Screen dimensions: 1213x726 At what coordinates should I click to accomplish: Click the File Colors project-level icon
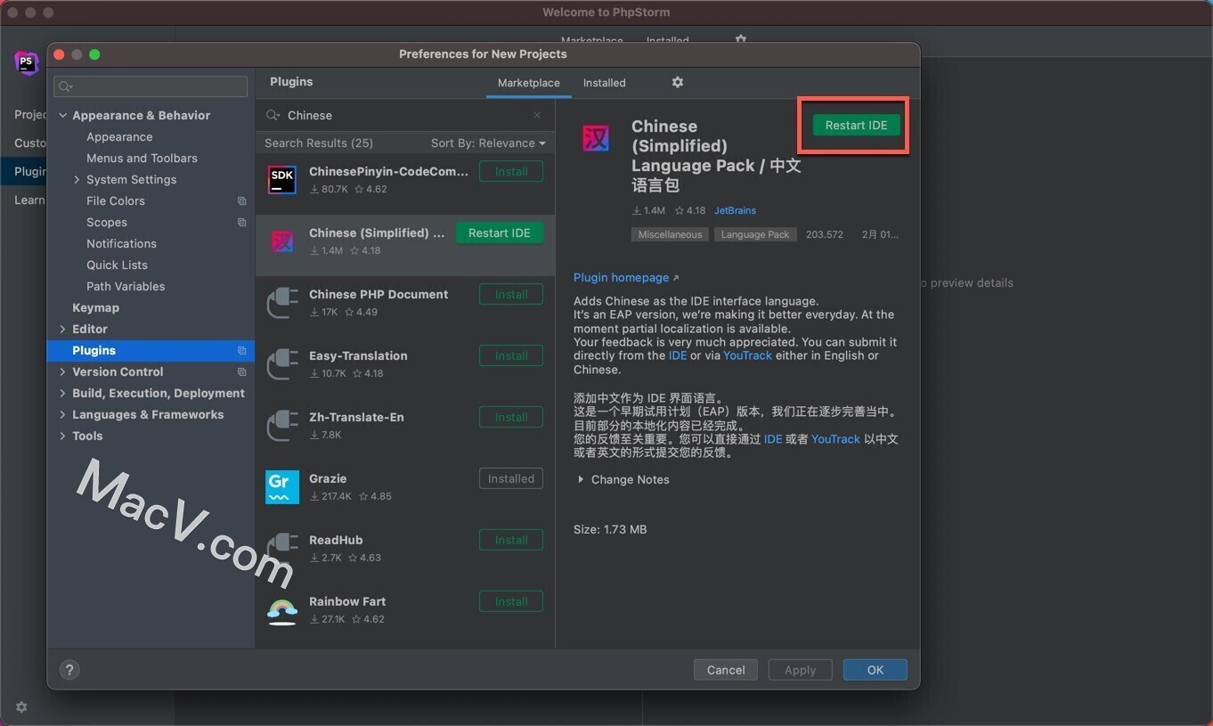tap(241, 201)
